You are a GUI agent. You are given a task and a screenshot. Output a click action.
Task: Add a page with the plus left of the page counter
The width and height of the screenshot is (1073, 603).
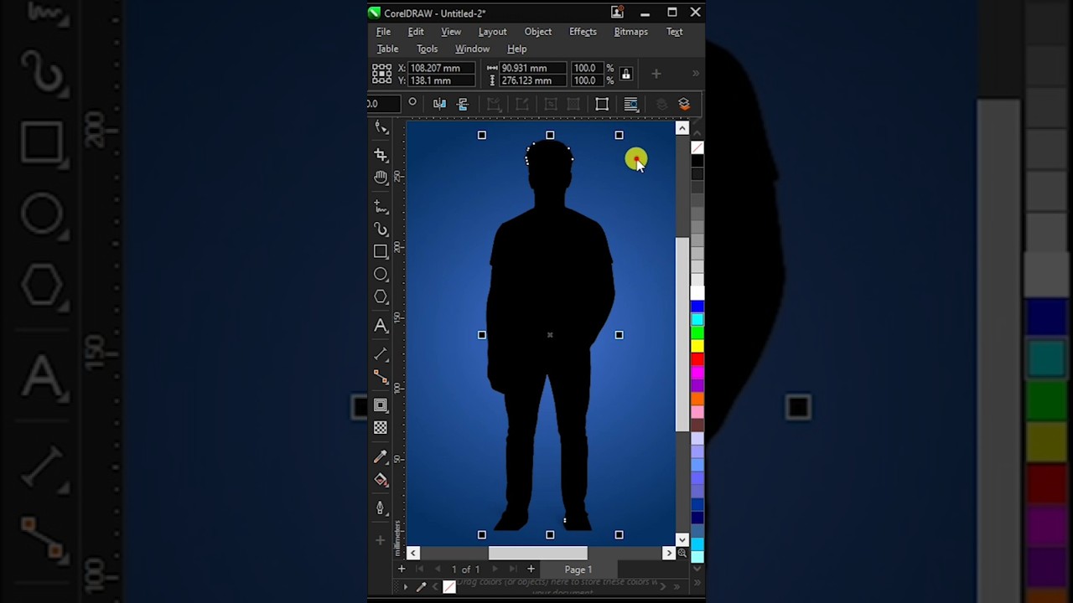click(402, 569)
